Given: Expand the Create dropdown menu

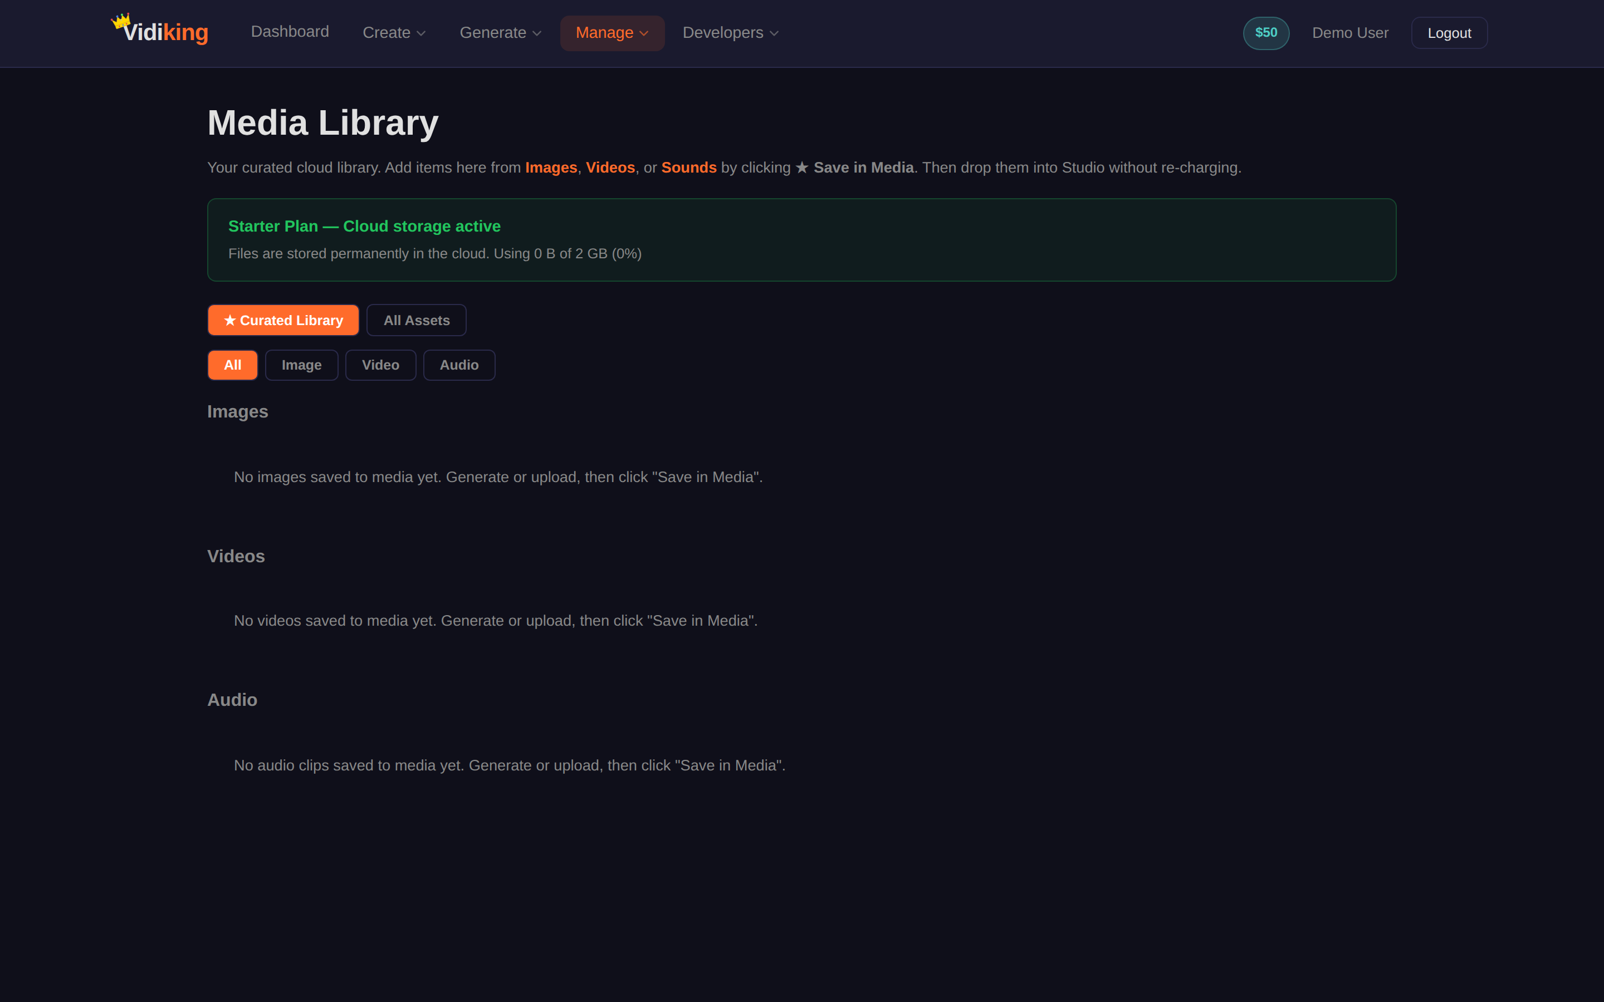Looking at the screenshot, I should point(394,32).
